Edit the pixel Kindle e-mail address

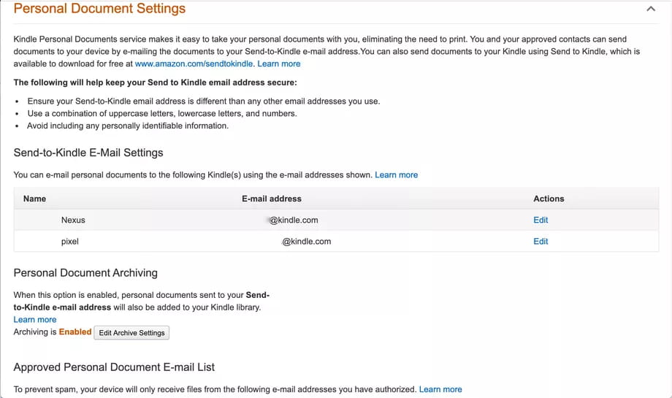[541, 241]
